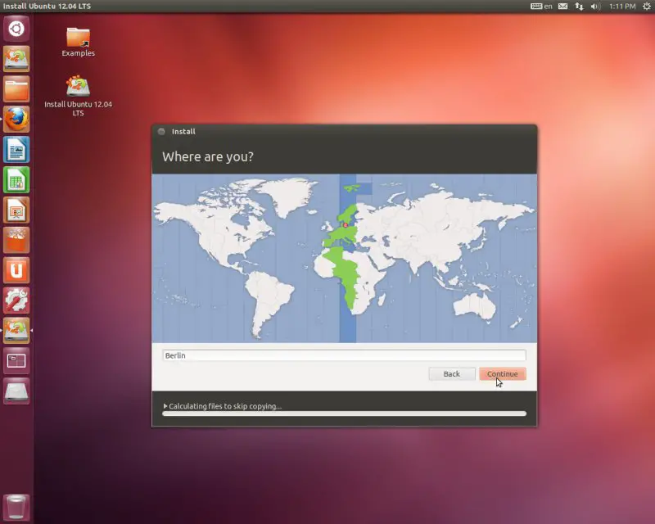Open the mounted drive icon in launcher
655x524 pixels.
tap(16, 391)
